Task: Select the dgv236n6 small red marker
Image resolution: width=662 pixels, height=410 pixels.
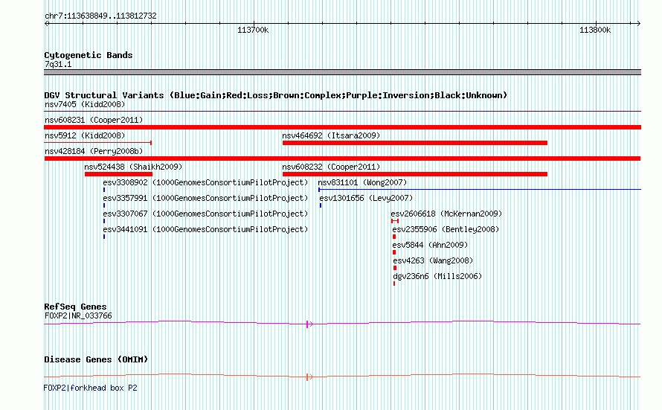Action: point(394,284)
